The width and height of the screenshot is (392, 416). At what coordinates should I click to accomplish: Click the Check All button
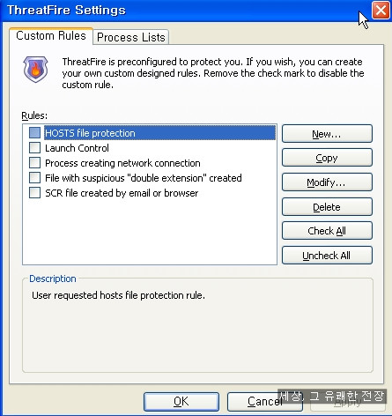pyautogui.click(x=327, y=231)
